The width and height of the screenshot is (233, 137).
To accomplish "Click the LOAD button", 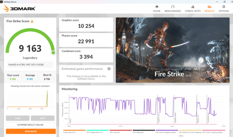I will point(18,118).
